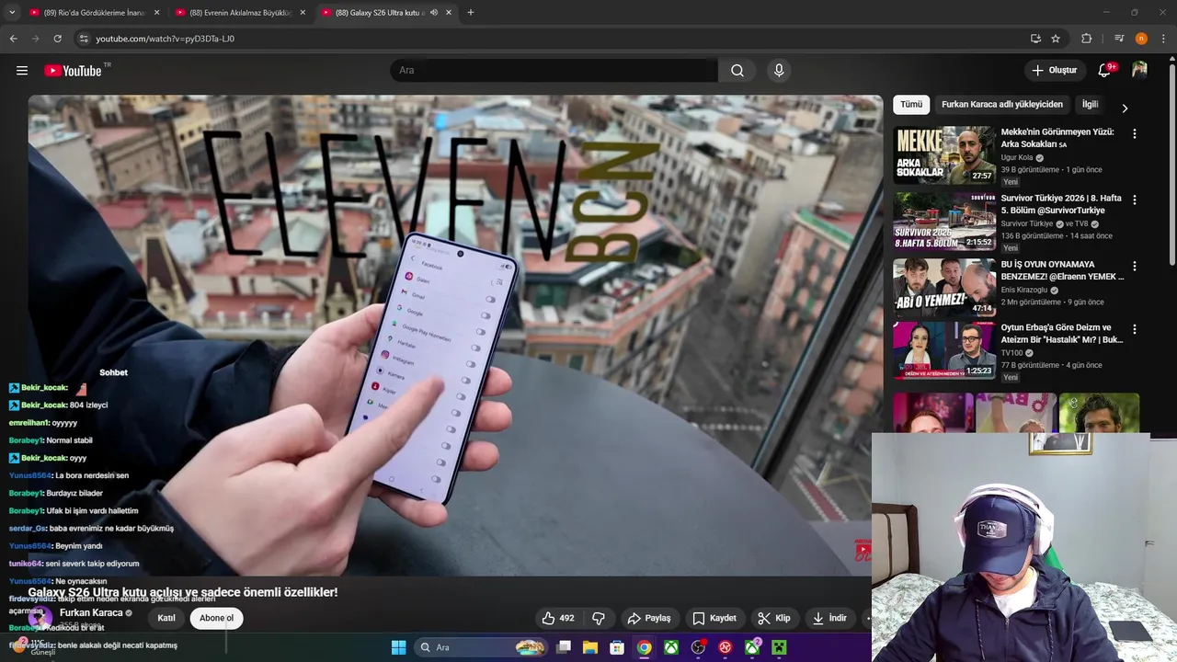Click Abone ol subscribe button
This screenshot has height=662, width=1177.
coord(216,618)
